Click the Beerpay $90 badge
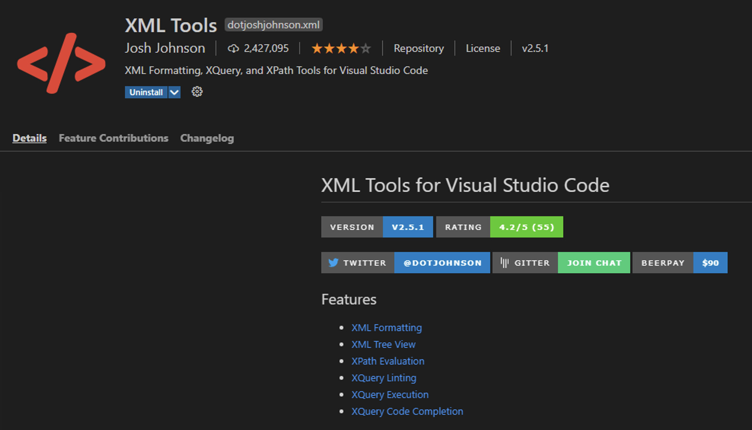 (680, 263)
